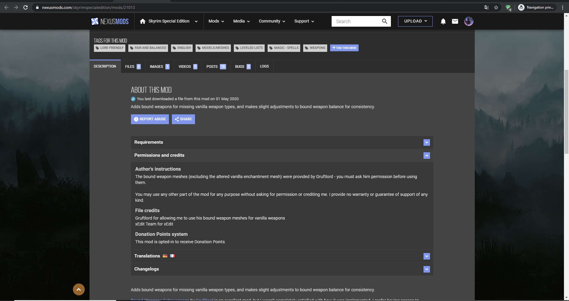Switch to the Posts tab

pyautogui.click(x=216, y=67)
